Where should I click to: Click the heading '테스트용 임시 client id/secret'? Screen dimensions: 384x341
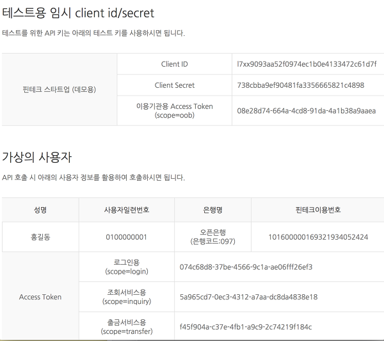(78, 13)
